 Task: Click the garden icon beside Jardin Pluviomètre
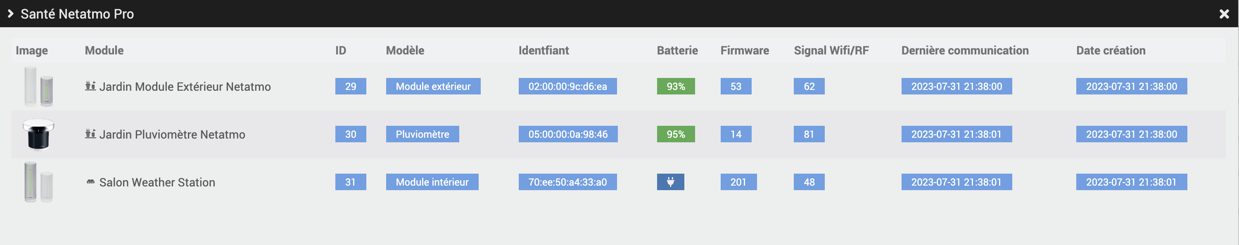[x=90, y=134]
